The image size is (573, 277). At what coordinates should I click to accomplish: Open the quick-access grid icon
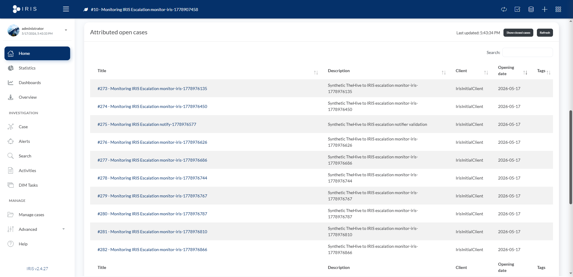tap(558, 9)
